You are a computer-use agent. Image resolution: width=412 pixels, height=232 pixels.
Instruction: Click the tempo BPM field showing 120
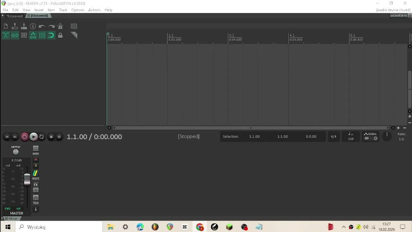351,137
